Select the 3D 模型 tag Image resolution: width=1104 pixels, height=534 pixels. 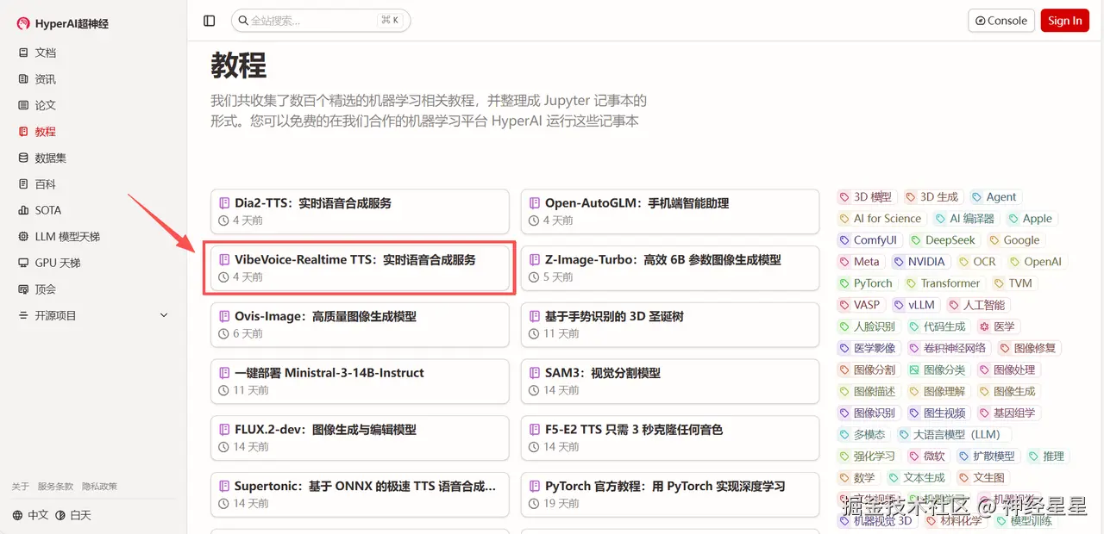(x=867, y=197)
